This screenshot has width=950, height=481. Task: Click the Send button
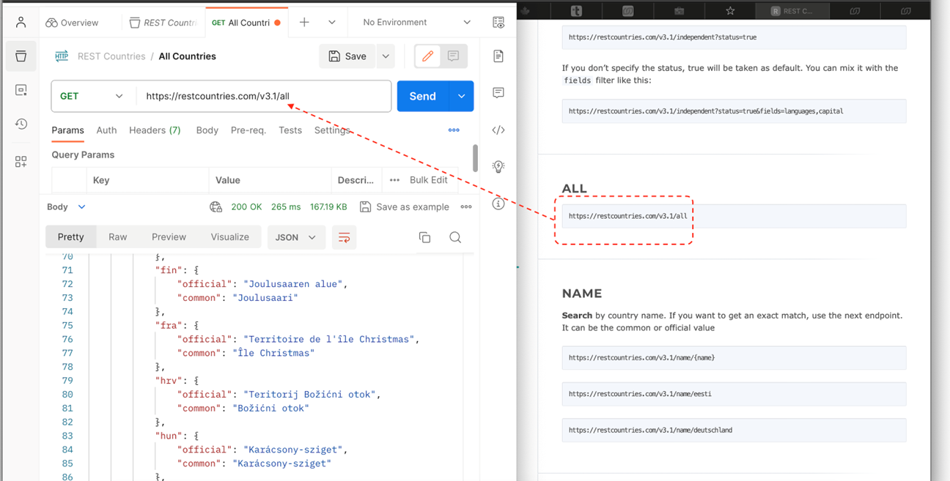coord(422,96)
